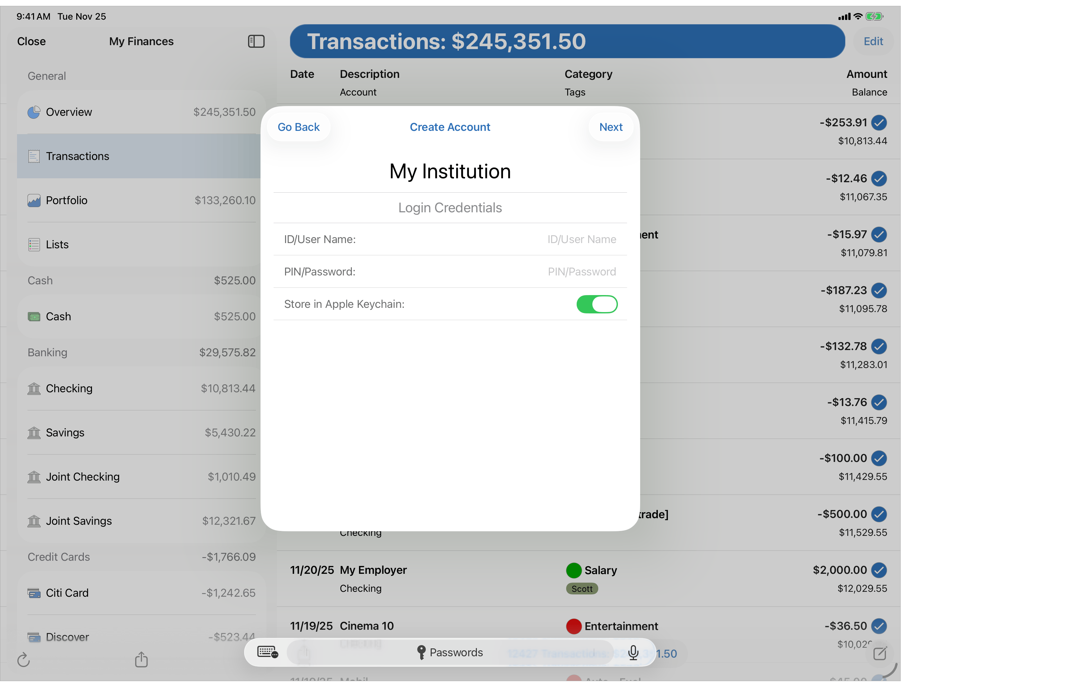Viewport: 1080px width, 687px height.
Task: Toggle cleared checkmark on $2,000.00 Salary entry
Action: pyautogui.click(x=879, y=571)
